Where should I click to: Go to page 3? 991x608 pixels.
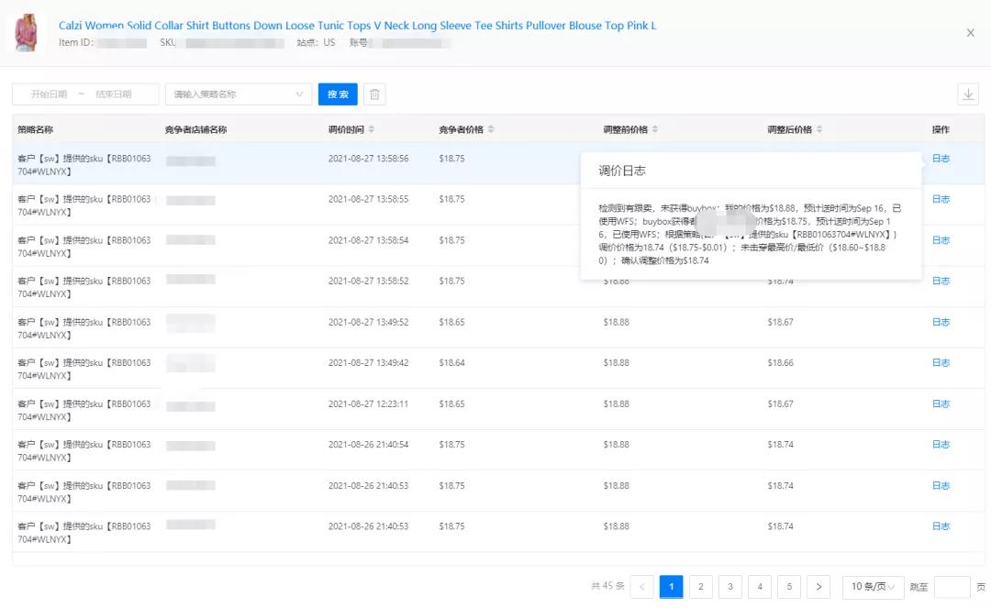pos(730,587)
